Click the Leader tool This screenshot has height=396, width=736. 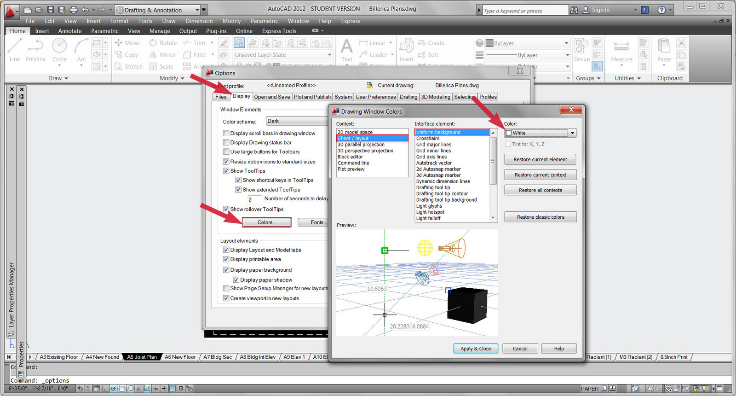tap(373, 55)
